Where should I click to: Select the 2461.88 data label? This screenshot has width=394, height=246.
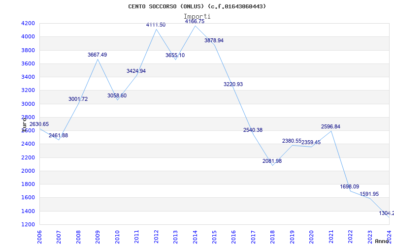tap(58, 136)
